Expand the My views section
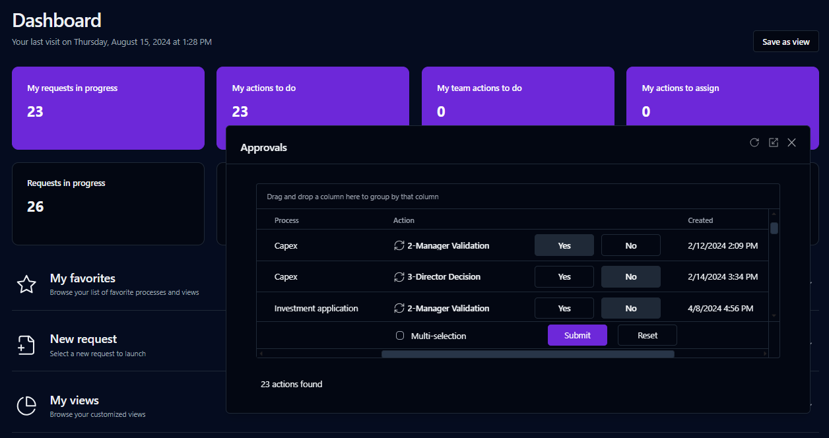Image resolution: width=829 pixels, height=438 pixels. pos(812,404)
